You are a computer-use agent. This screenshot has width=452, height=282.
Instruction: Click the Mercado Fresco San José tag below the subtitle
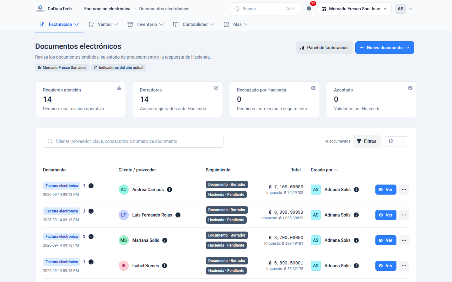point(62,68)
